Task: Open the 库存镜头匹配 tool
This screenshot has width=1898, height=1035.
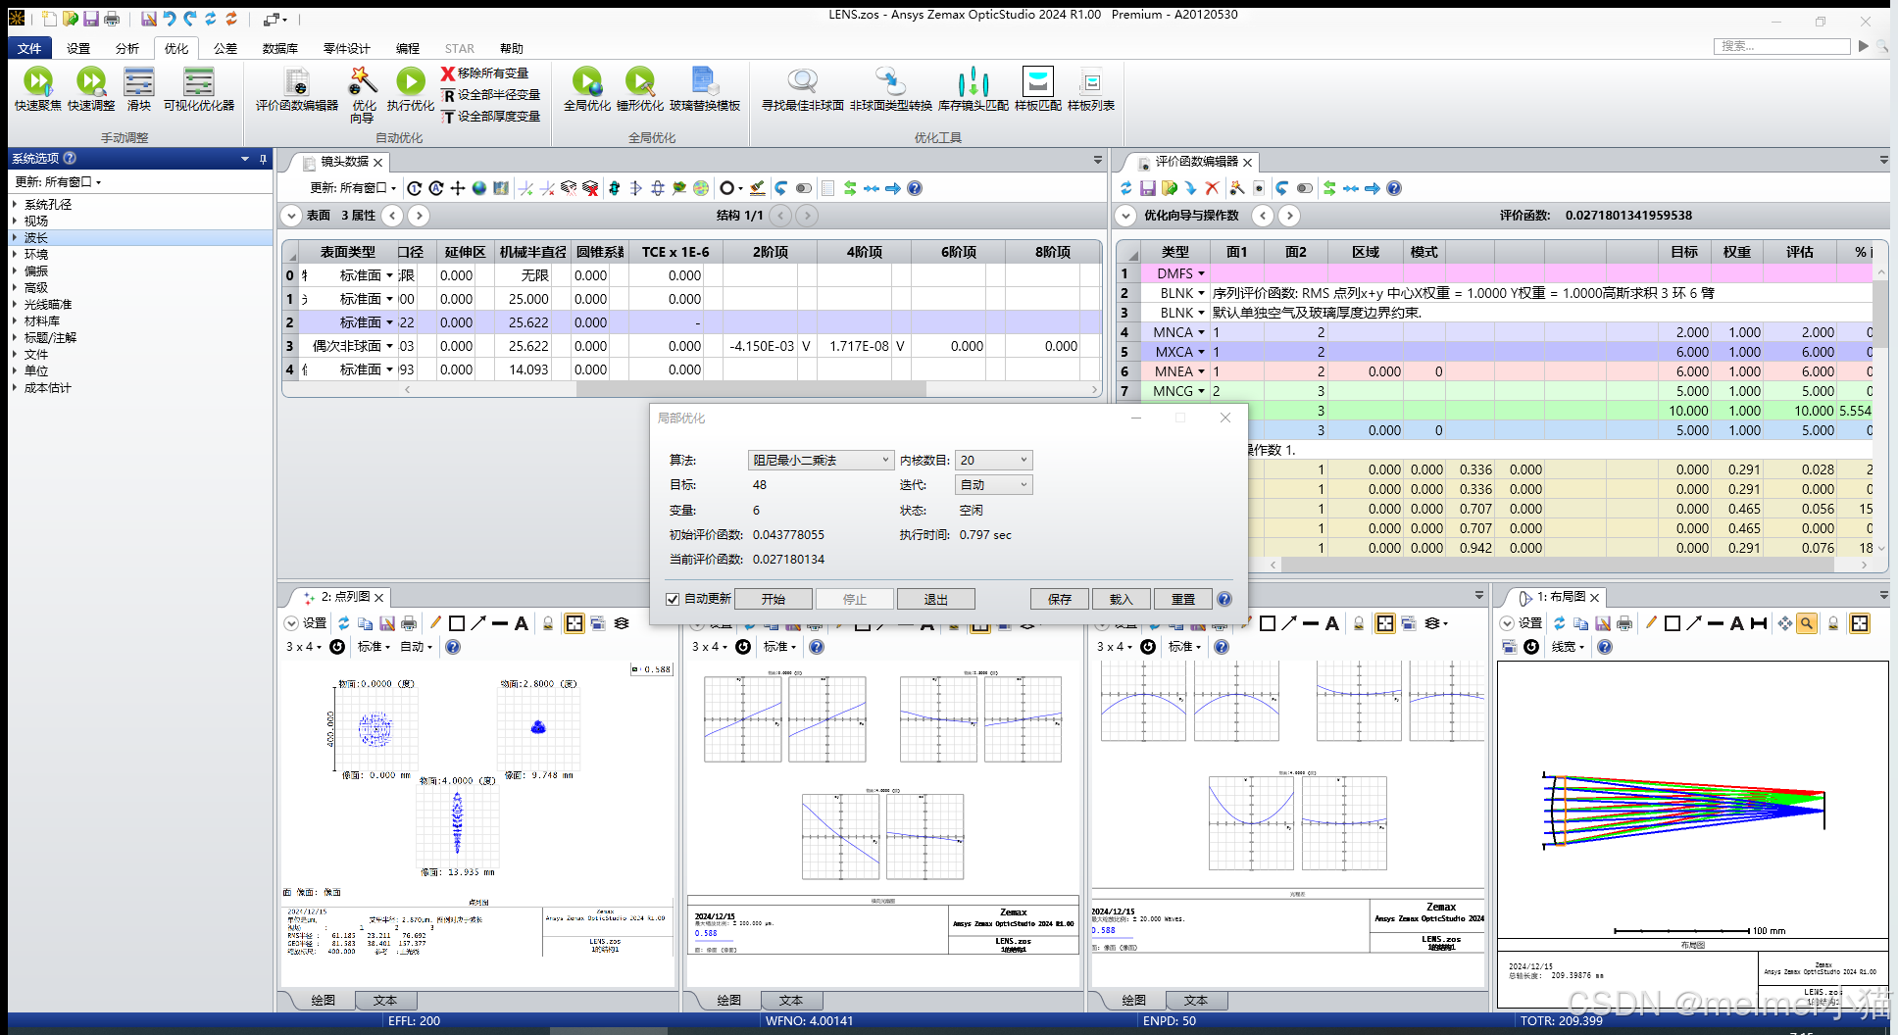Action: (x=974, y=88)
